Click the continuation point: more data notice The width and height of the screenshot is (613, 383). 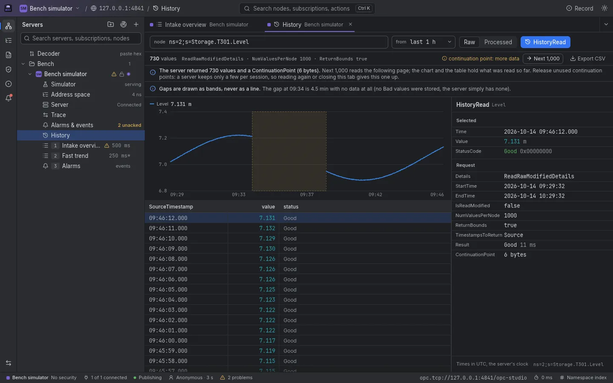481,59
